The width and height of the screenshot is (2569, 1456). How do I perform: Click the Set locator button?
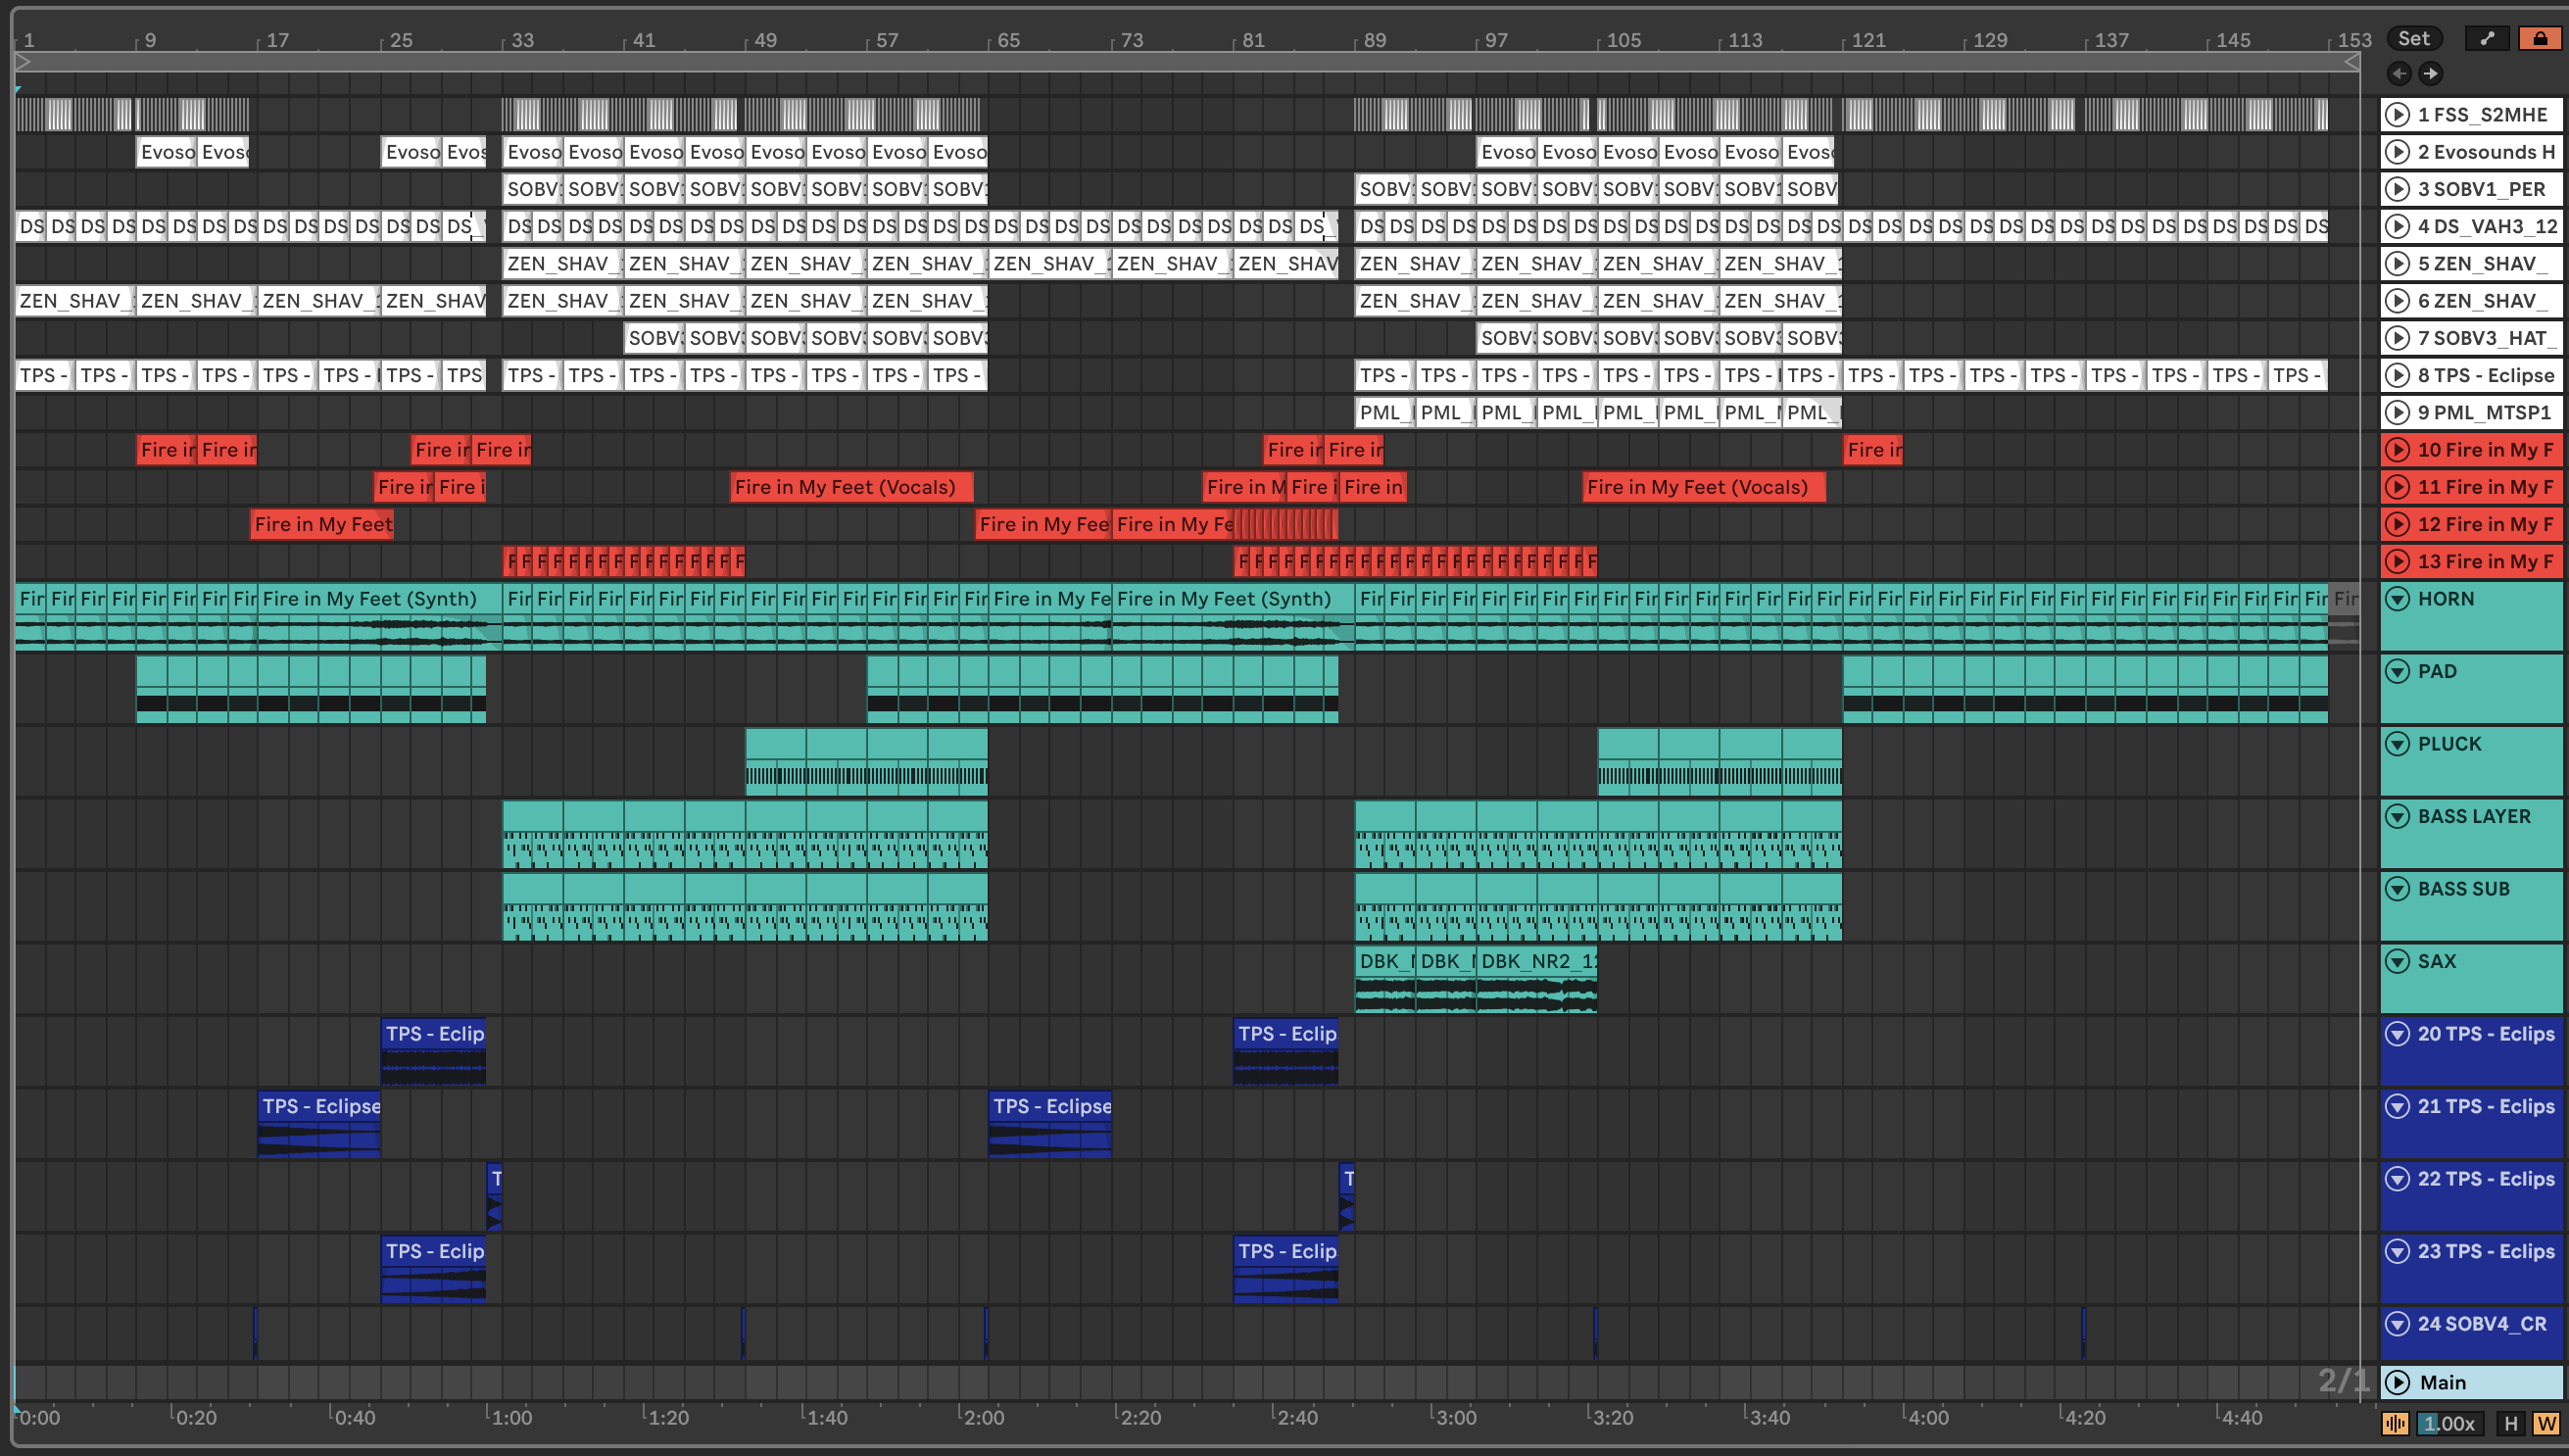[x=2413, y=38]
